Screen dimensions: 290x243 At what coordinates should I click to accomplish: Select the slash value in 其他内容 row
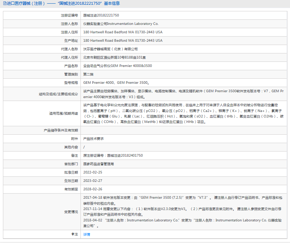84,147
